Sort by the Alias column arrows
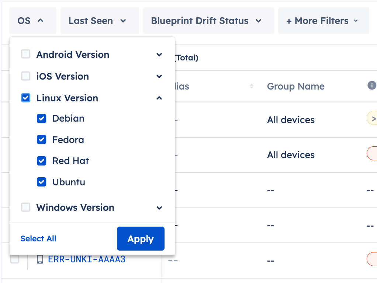The image size is (377, 283). tap(252, 86)
